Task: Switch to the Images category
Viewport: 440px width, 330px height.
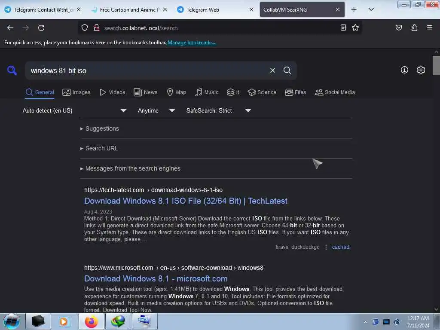Action: click(76, 92)
